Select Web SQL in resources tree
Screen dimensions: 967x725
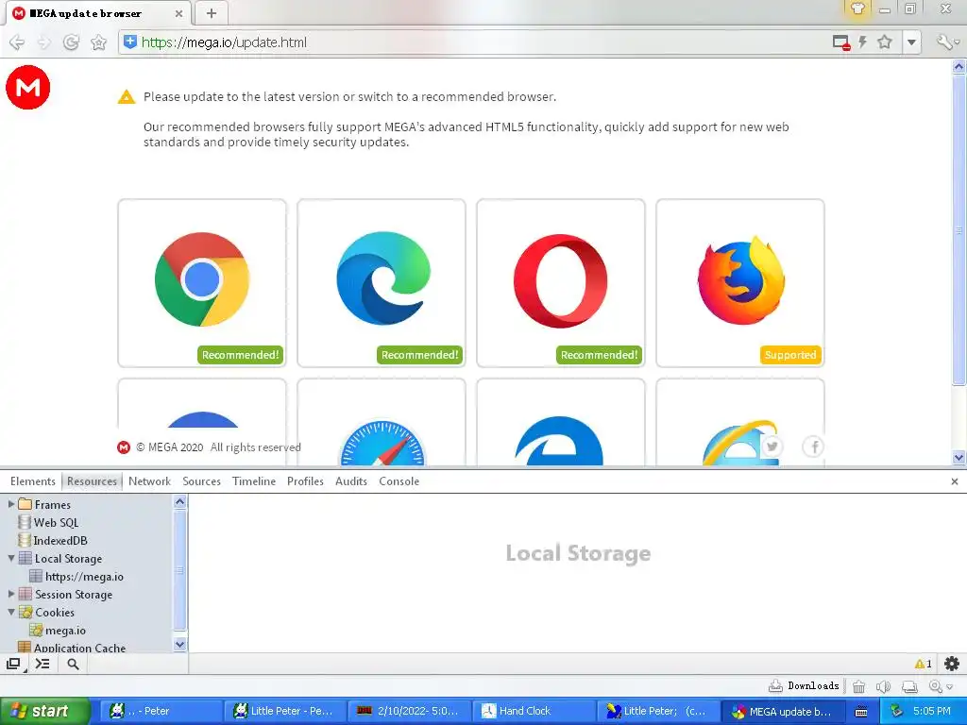coord(56,523)
